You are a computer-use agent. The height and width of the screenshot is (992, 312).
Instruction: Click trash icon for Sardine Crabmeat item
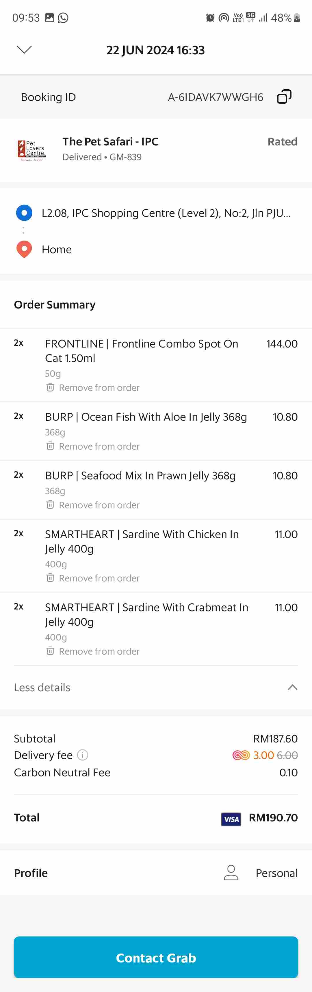click(50, 651)
